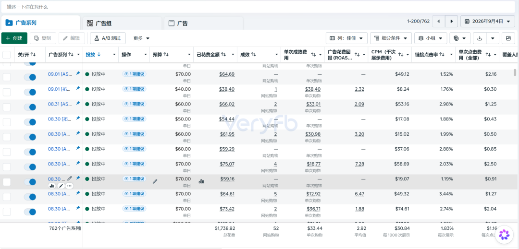Click the 3.44% link click-through rate
519x249 pixels.
pos(446,193)
